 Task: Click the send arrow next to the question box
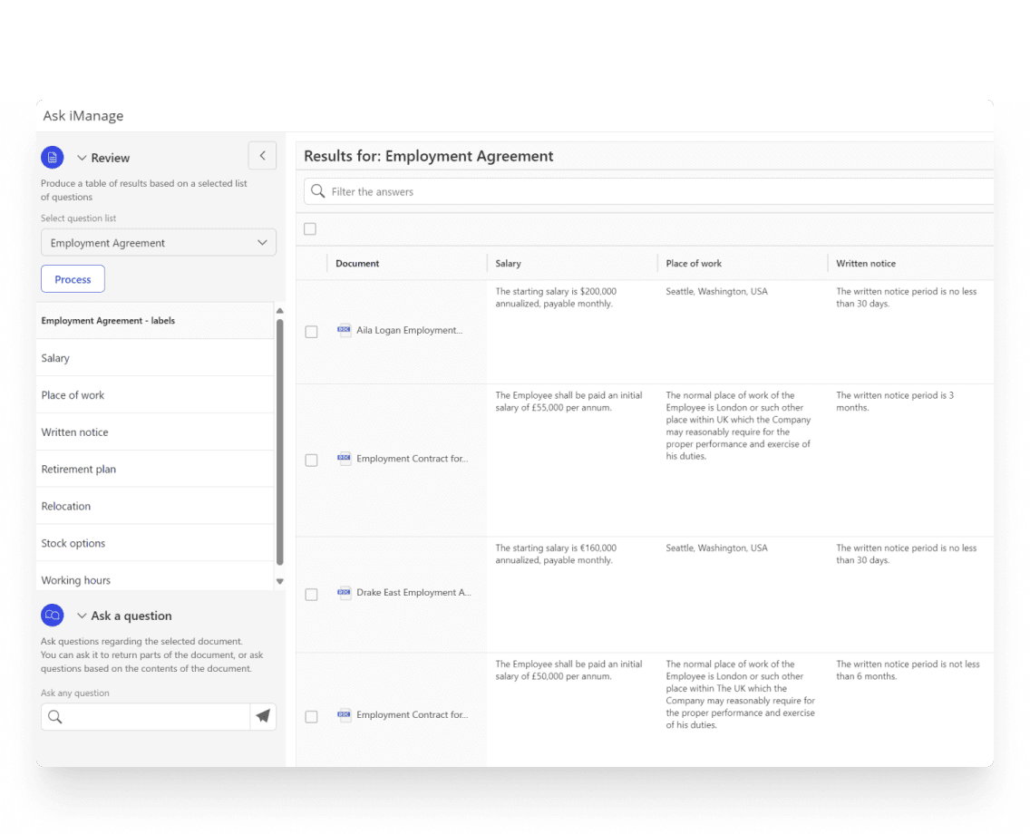tap(263, 716)
